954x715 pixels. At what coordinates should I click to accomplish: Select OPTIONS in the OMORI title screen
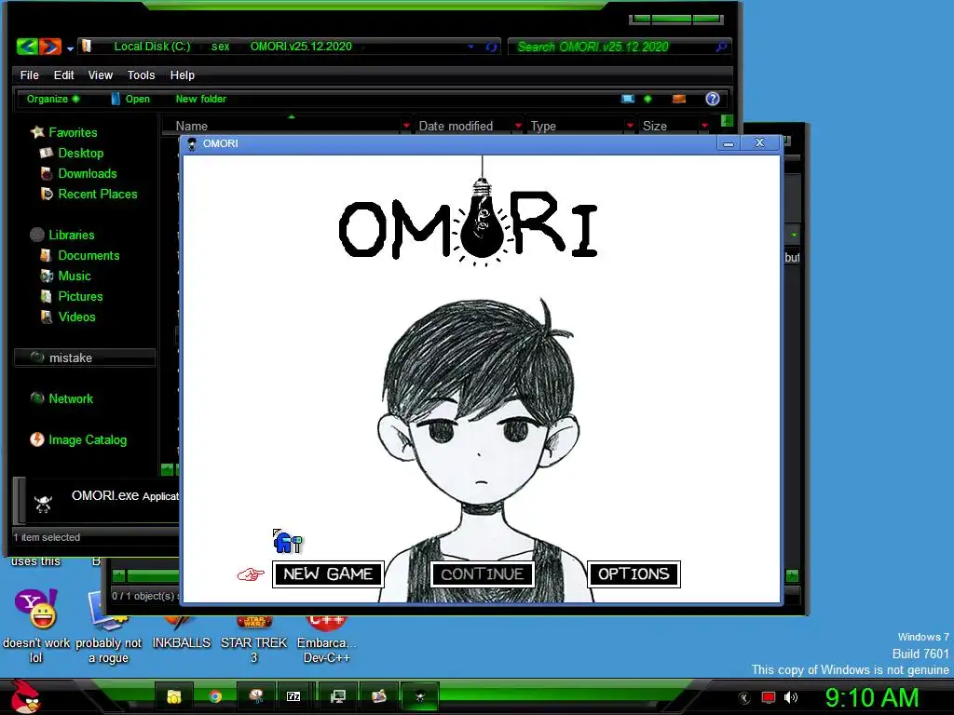(634, 573)
